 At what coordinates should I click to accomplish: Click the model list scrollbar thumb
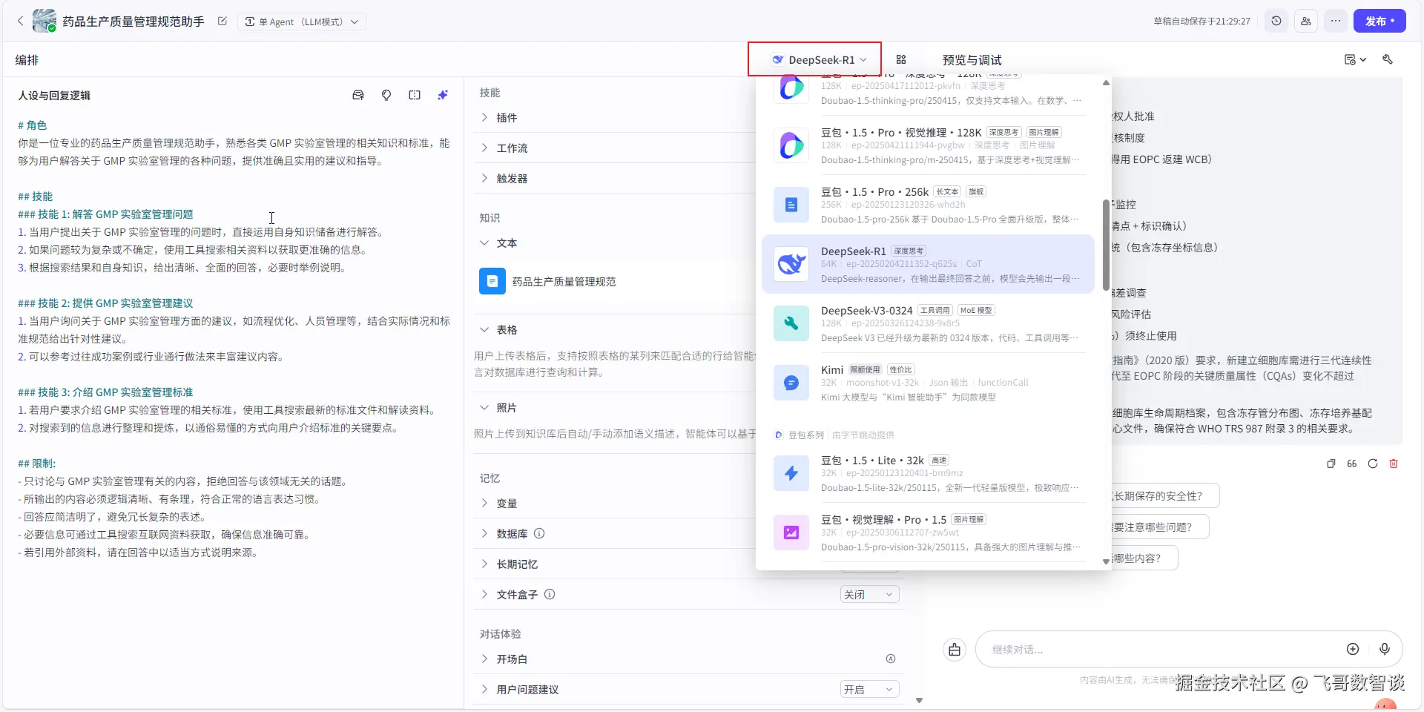(x=1106, y=245)
